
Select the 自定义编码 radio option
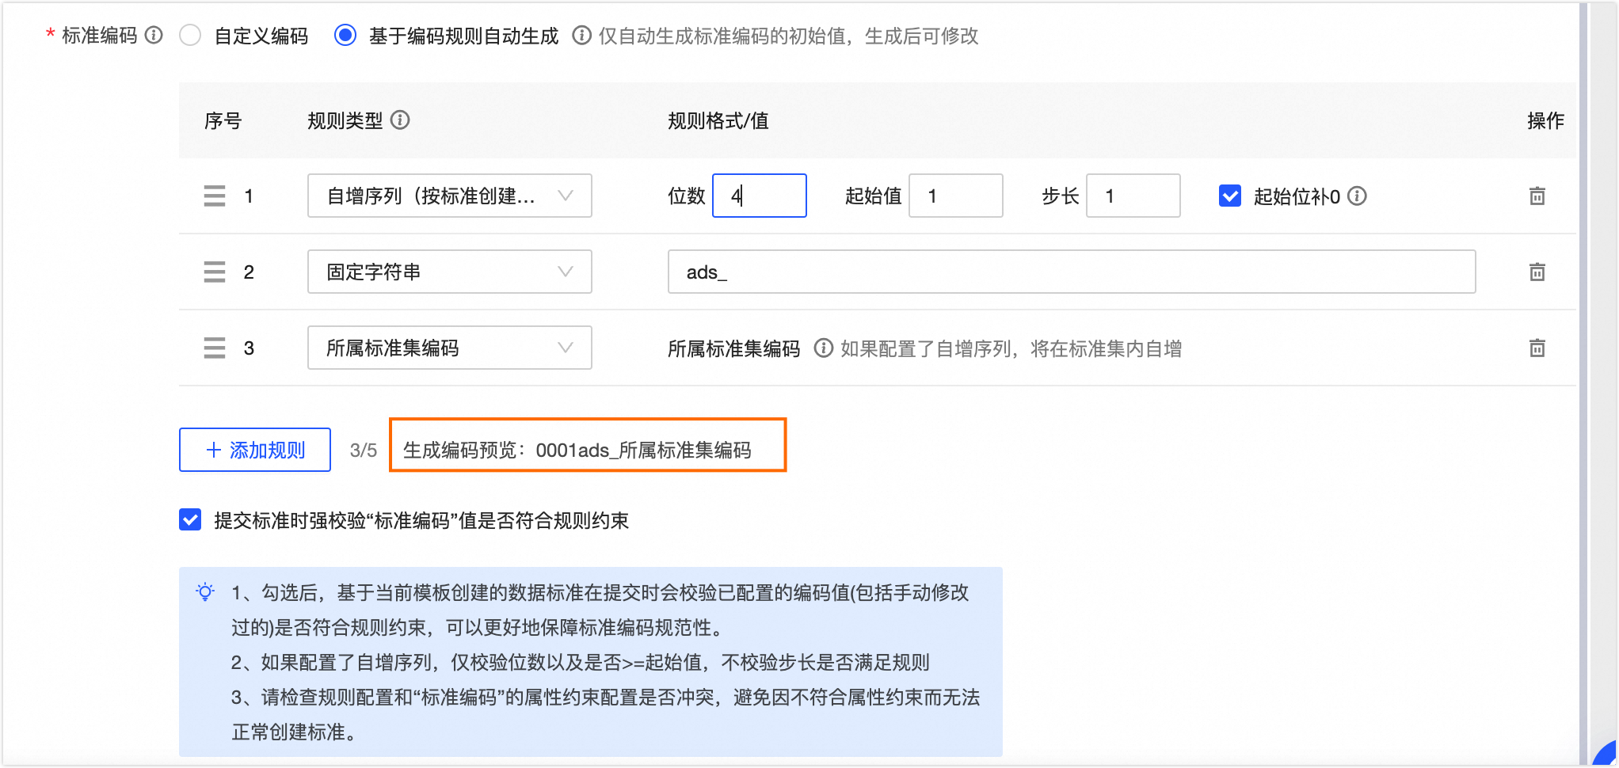(x=190, y=36)
